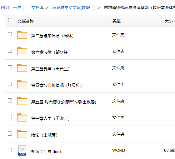Viewport: 175px width, 159px height.
Task: Open folder icon for 第四章核心价值观（张贝拉）
Action: [x=22, y=84]
